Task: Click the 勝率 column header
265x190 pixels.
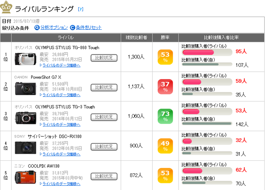Action: [165, 38]
